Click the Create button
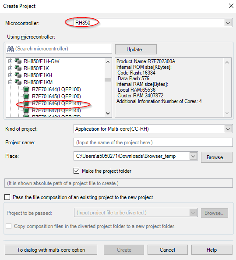The height and width of the screenshot is (260, 236). (x=124, y=250)
